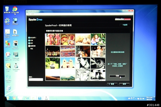Open the Digital Photo Pro desktop shortcut
161x107 pixels.
15,45
